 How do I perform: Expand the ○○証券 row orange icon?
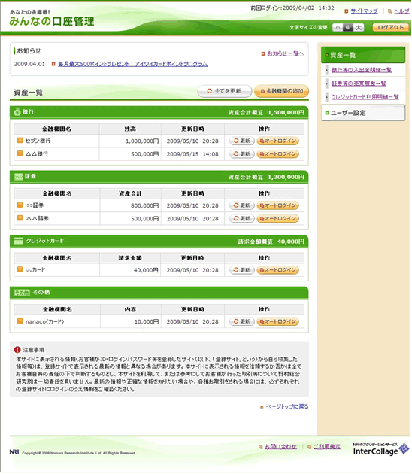click(x=20, y=205)
